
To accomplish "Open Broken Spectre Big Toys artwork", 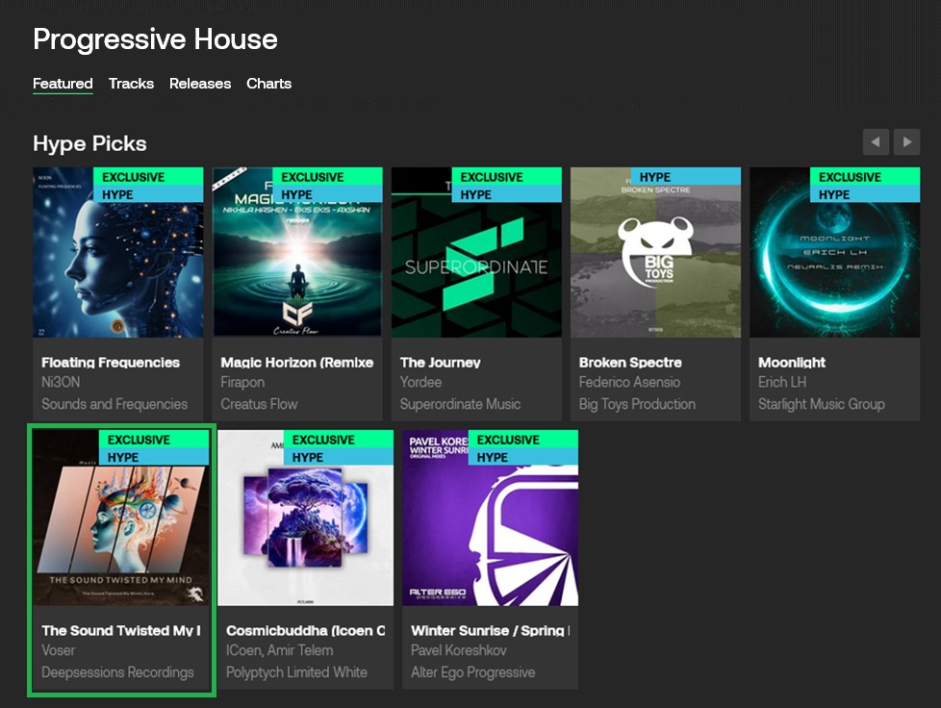I will point(655,252).
